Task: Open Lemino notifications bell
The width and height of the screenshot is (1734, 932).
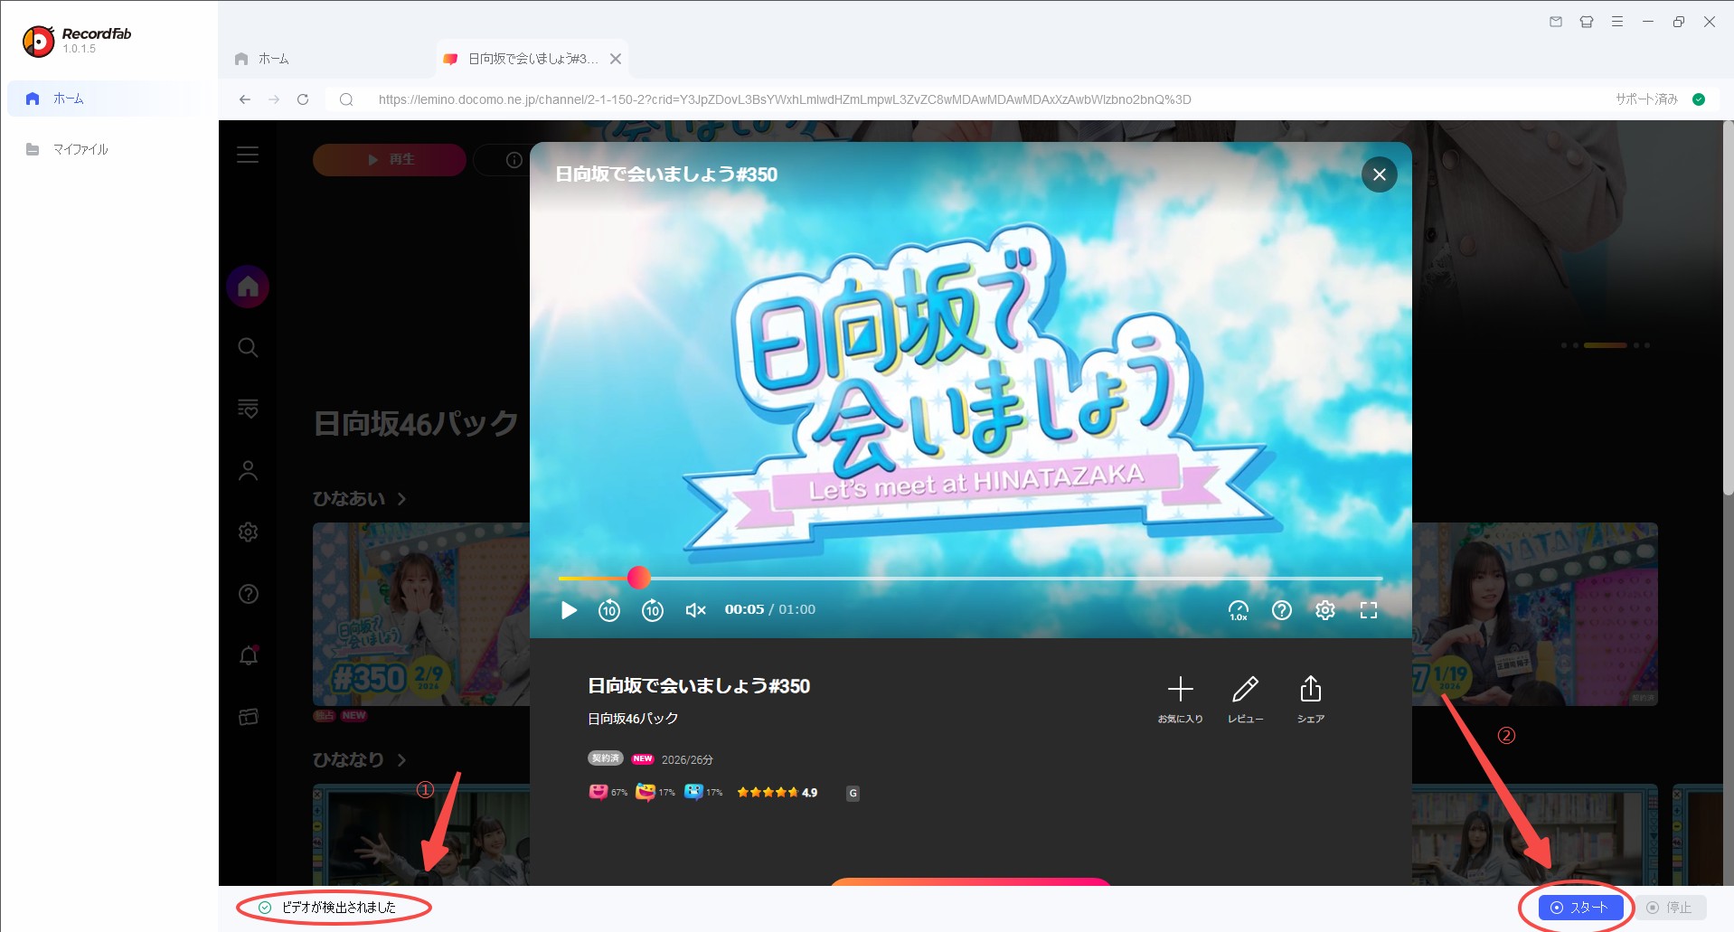Action: pos(249,654)
